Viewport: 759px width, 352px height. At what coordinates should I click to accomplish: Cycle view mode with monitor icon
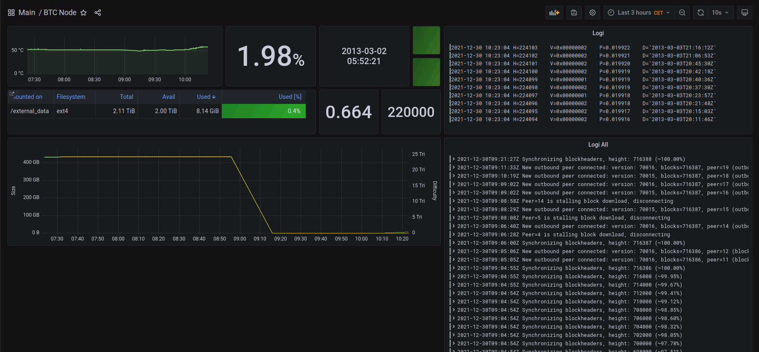tap(745, 13)
